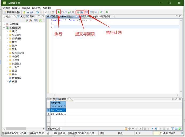The height and width of the screenshot is (137, 185).
Task: Switch to the 对象 tab
Action: pos(8,16)
